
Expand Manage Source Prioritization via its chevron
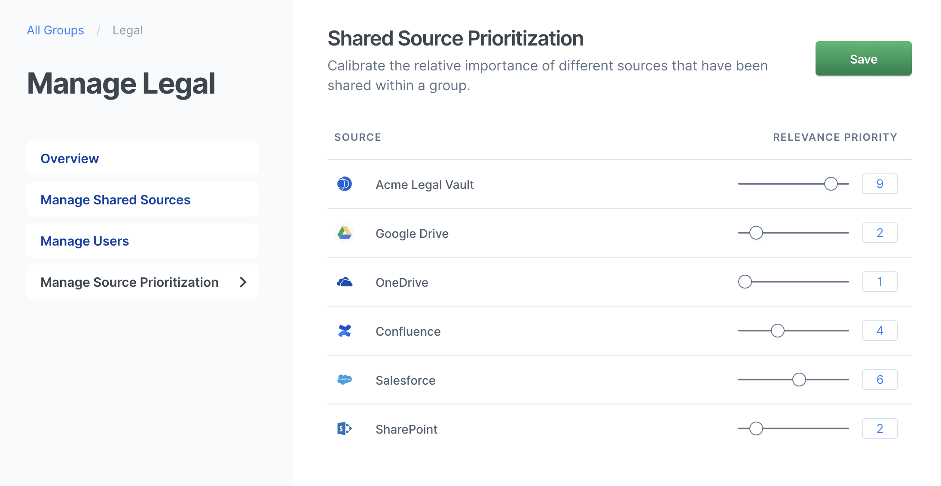click(x=244, y=282)
